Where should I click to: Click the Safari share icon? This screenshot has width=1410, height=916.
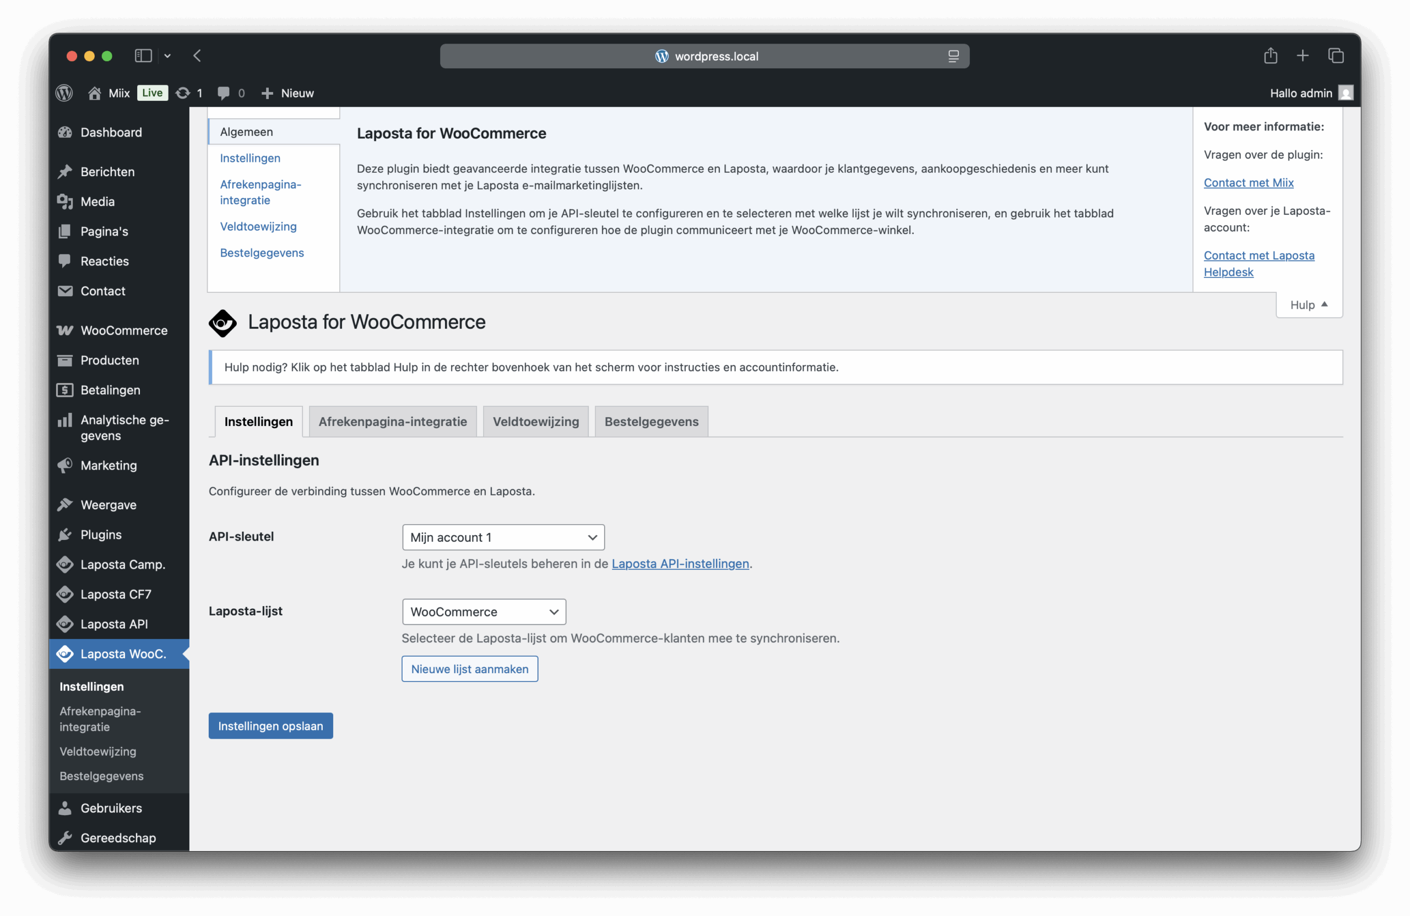coord(1270,56)
